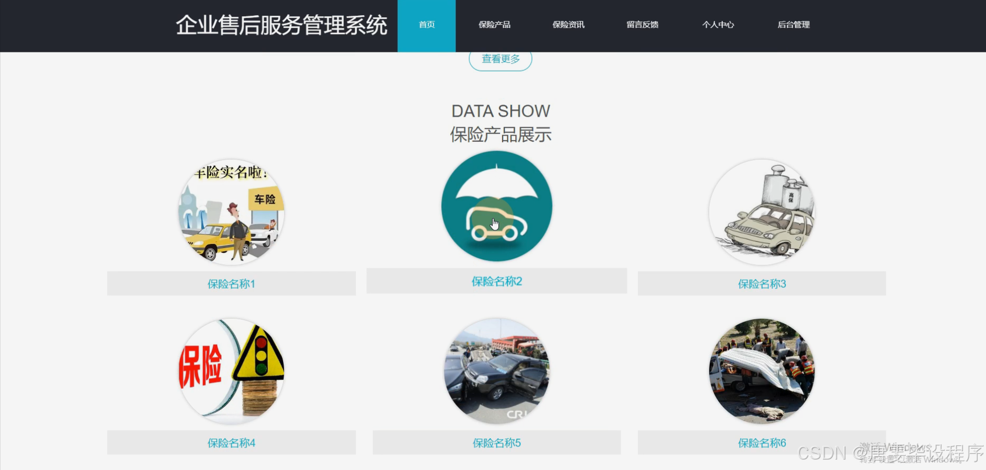The height and width of the screenshot is (470, 986).
Task: Open the umbrella car image for 保险名称2
Action: pyautogui.click(x=497, y=206)
